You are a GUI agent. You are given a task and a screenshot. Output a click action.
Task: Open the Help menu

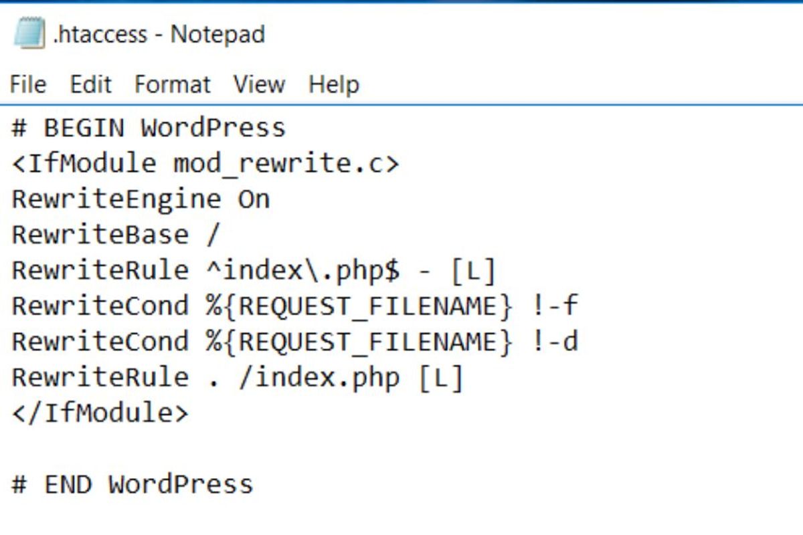tap(333, 84)
